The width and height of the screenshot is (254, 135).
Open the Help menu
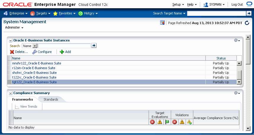tap(192, 4)
